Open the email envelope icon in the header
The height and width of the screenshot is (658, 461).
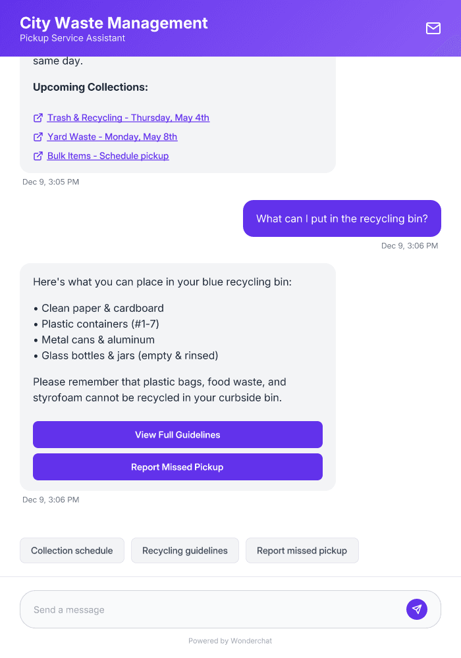[433, 28]
